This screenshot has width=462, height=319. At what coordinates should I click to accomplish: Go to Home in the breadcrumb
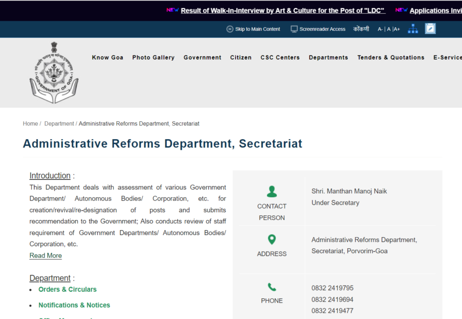click(x=30, y=123)
